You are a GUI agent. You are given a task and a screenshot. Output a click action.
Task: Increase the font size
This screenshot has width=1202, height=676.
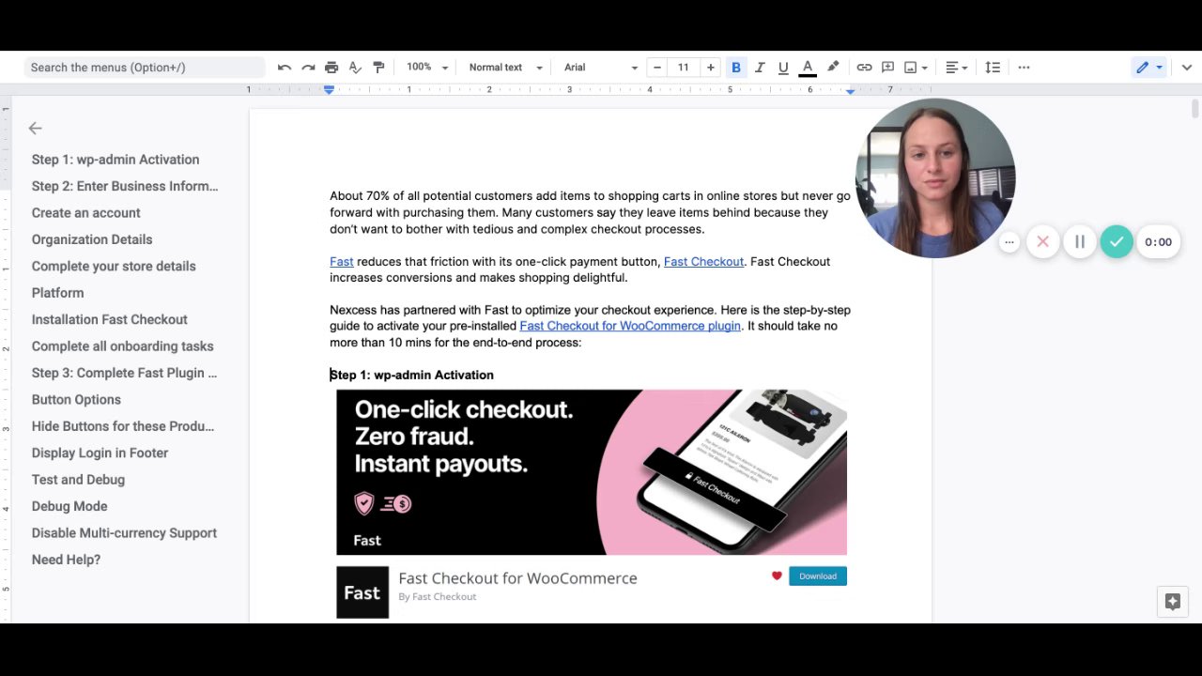711,68
